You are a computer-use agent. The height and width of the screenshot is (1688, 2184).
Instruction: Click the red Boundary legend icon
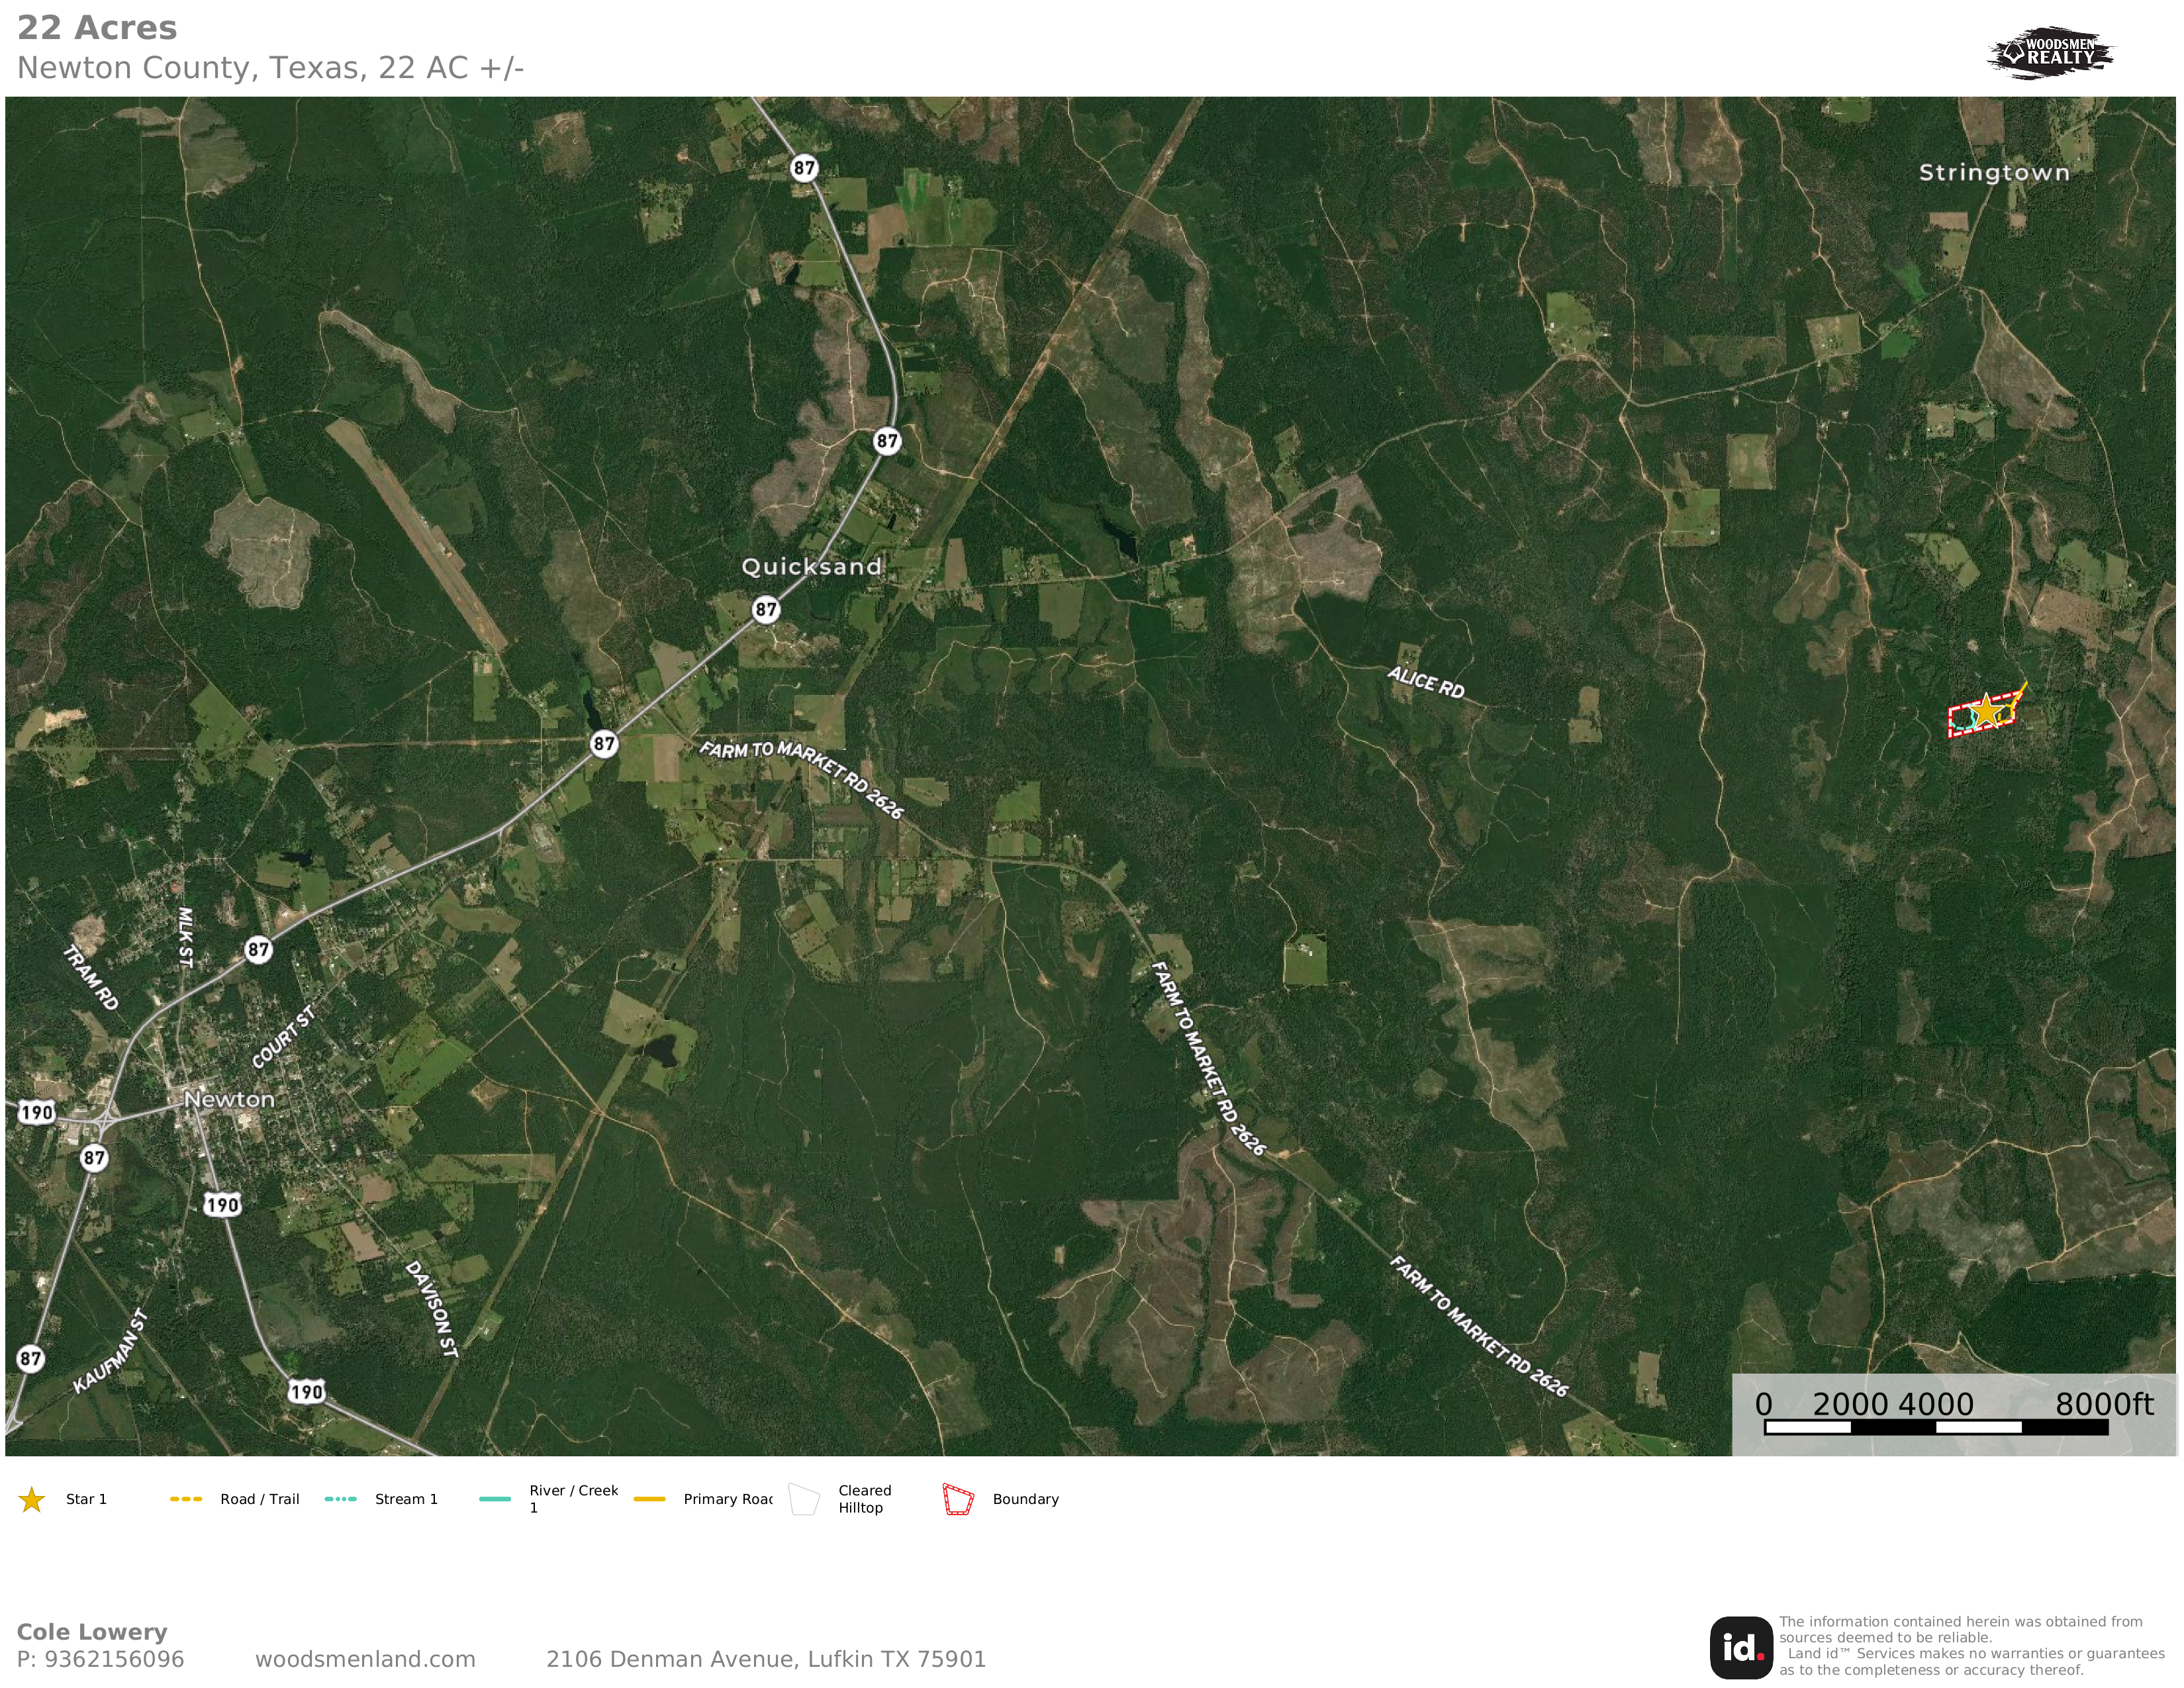click(958, 1499)
